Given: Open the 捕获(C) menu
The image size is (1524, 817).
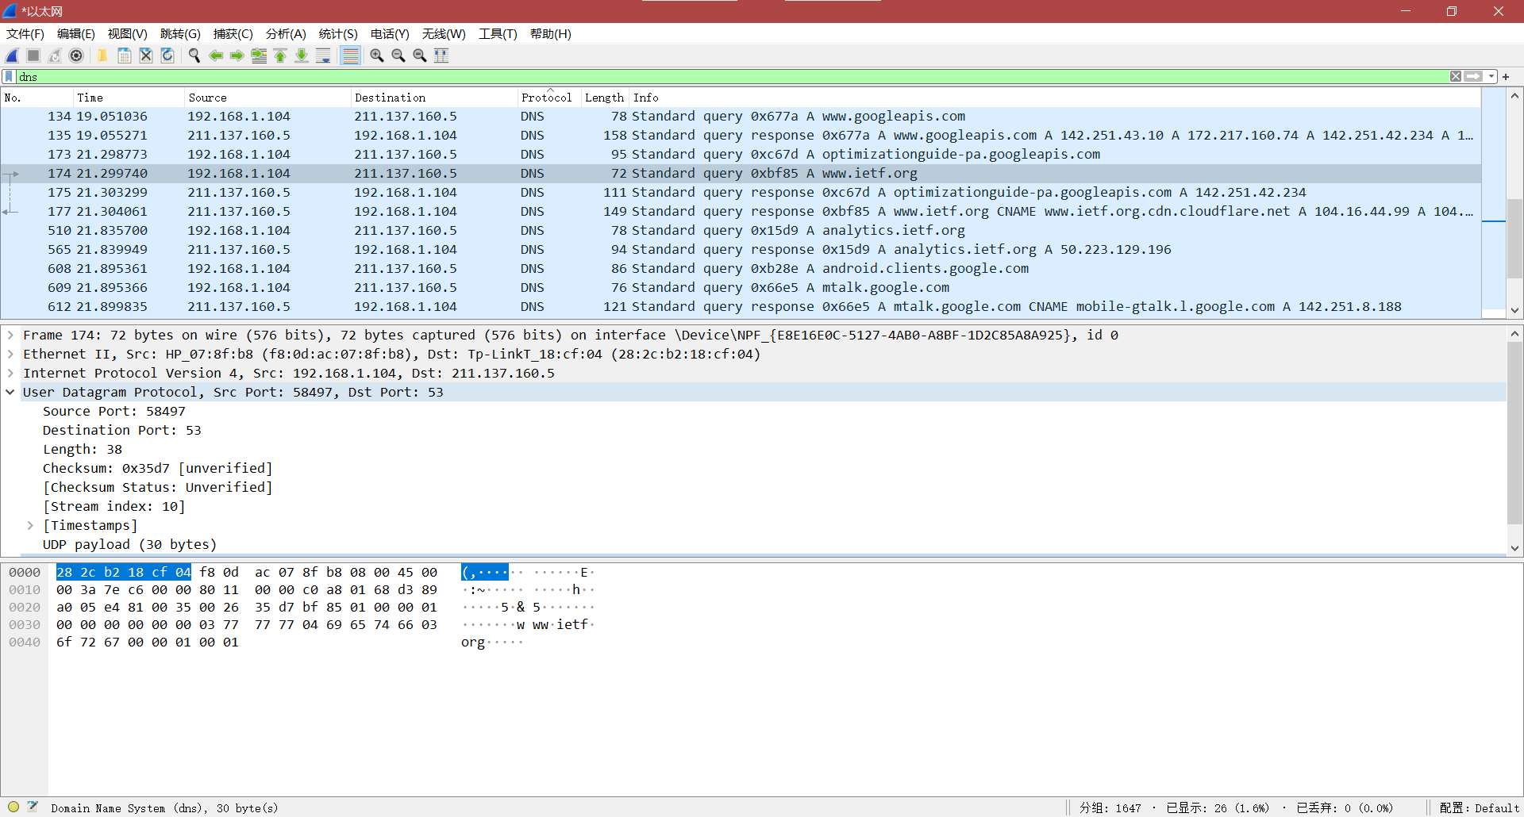Looking at the screenshot, I should click(233, 34).
